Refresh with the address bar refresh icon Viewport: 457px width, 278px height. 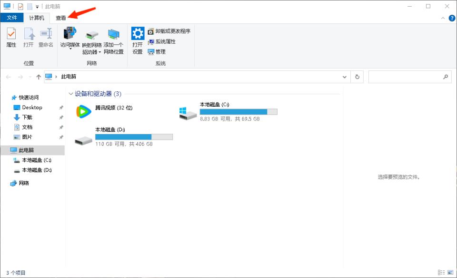[x=357, y=77]
